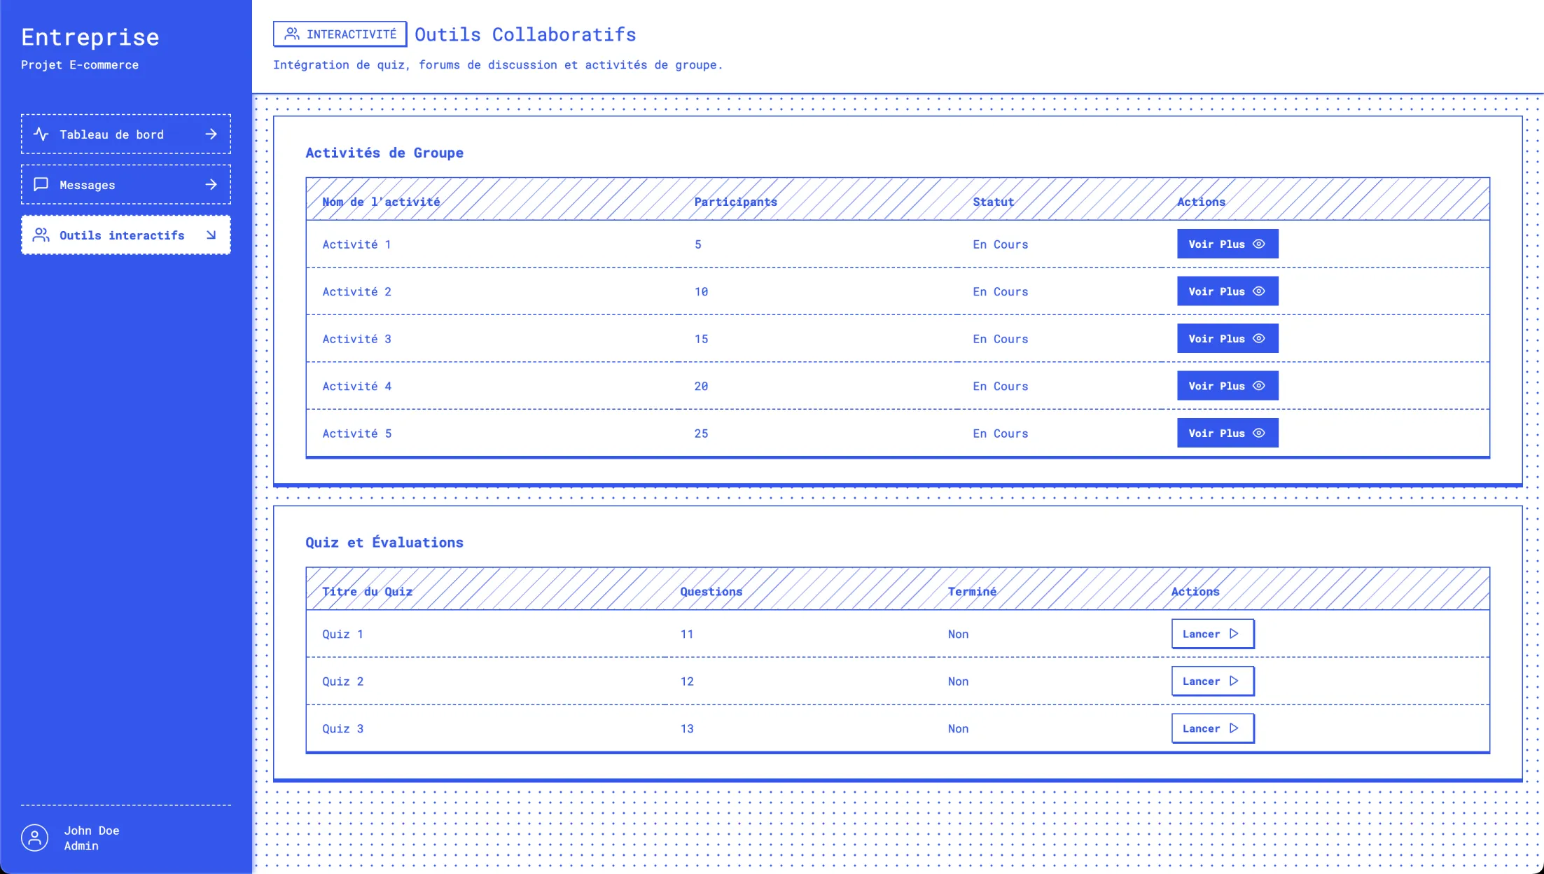Click the users icon in the INTERACTIVITÉ badge
The width and height of the screenshot is (1544, 874).
[x=292, y=34]
